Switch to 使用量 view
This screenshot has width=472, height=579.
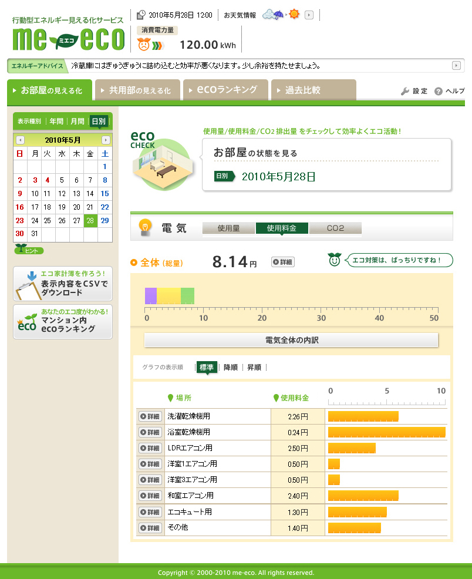[x=229, y=228]
